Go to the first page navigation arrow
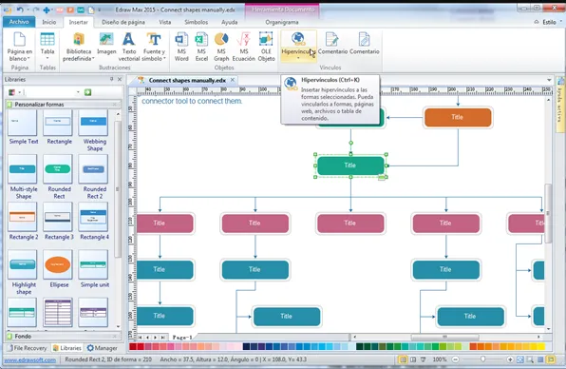 pos(140,338)
